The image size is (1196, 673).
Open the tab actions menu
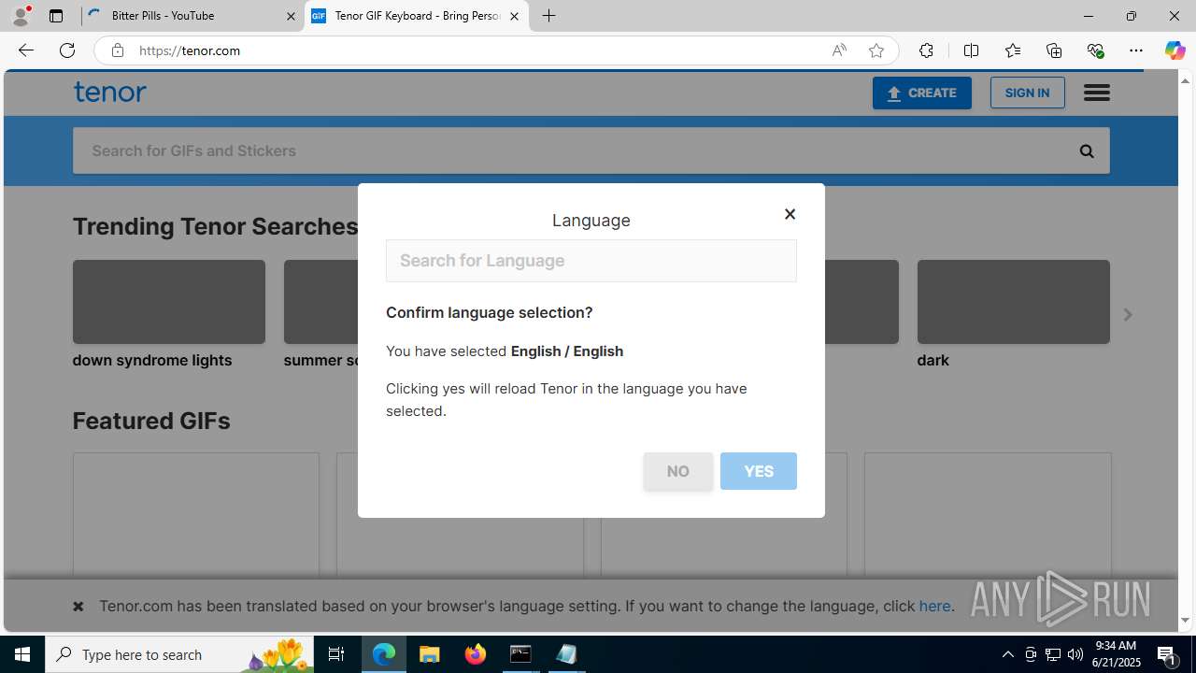click(56, 16)
